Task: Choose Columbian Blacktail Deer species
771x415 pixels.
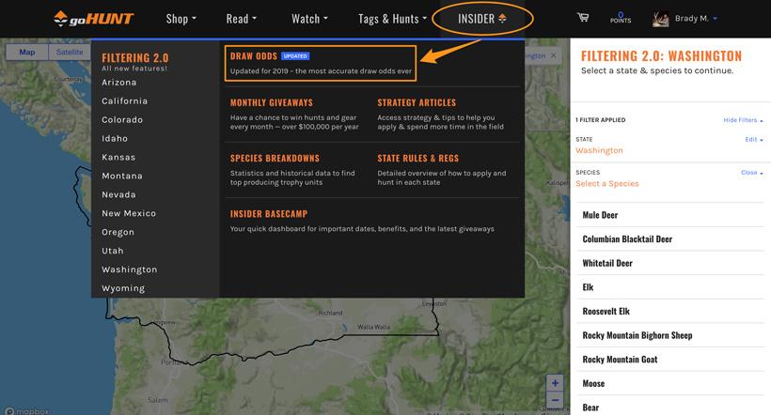Action: tap(670, 239)
